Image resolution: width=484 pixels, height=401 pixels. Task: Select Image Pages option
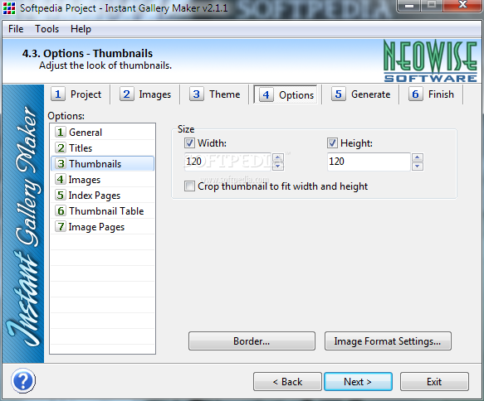coord(102,227)
